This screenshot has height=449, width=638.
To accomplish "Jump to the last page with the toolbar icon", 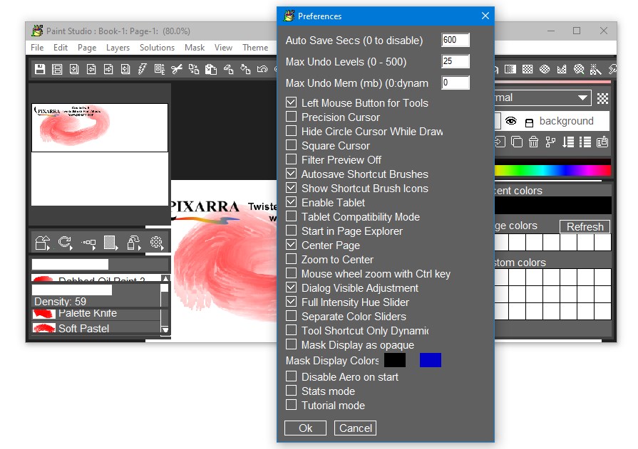I will (x=125, y=69).
